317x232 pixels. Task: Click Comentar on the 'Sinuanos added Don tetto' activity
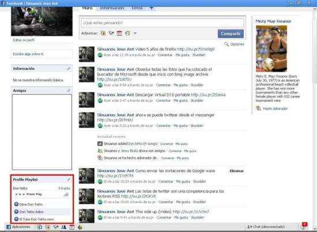pyautogui.click(x=167, y=144)
